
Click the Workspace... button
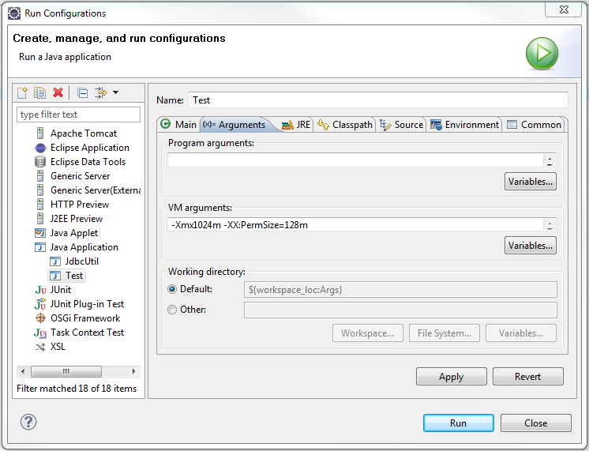[367, 333]
